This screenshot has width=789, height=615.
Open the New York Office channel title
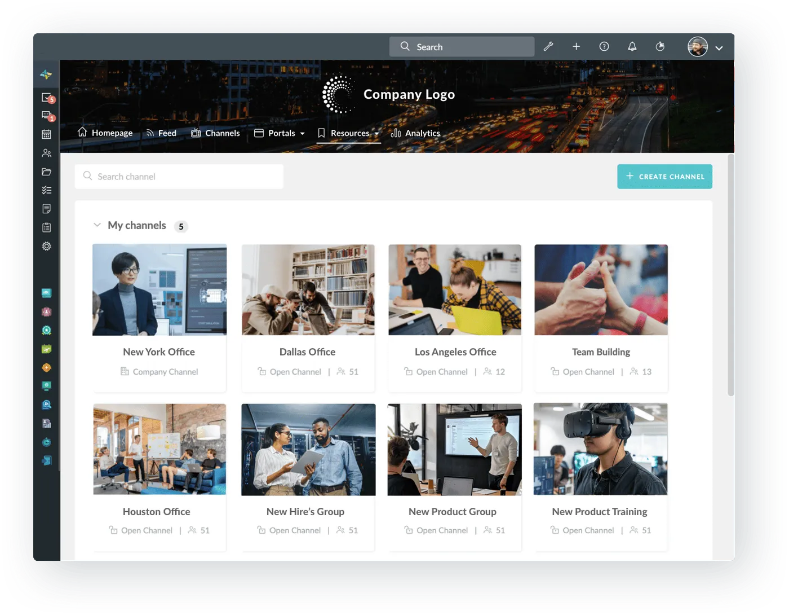click(159, 352)
